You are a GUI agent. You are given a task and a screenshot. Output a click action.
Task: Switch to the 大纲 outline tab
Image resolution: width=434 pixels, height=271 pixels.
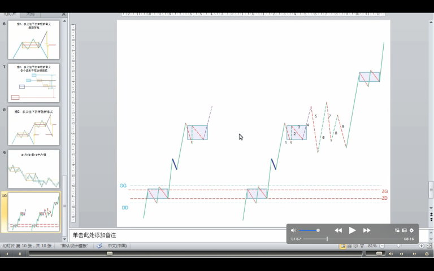[31, 14]
